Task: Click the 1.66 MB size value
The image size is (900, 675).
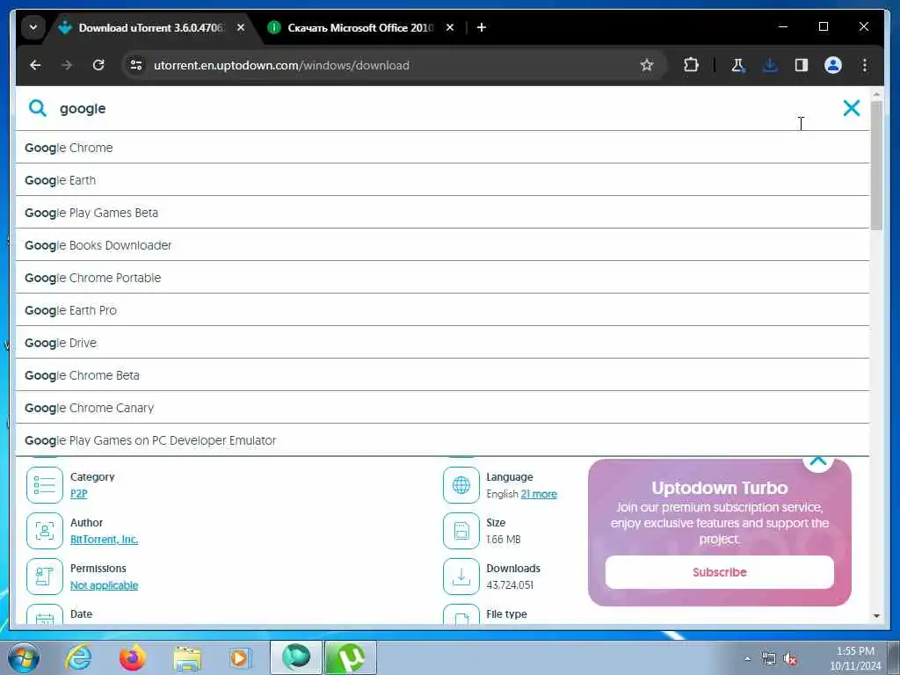Action: (504, 540)
